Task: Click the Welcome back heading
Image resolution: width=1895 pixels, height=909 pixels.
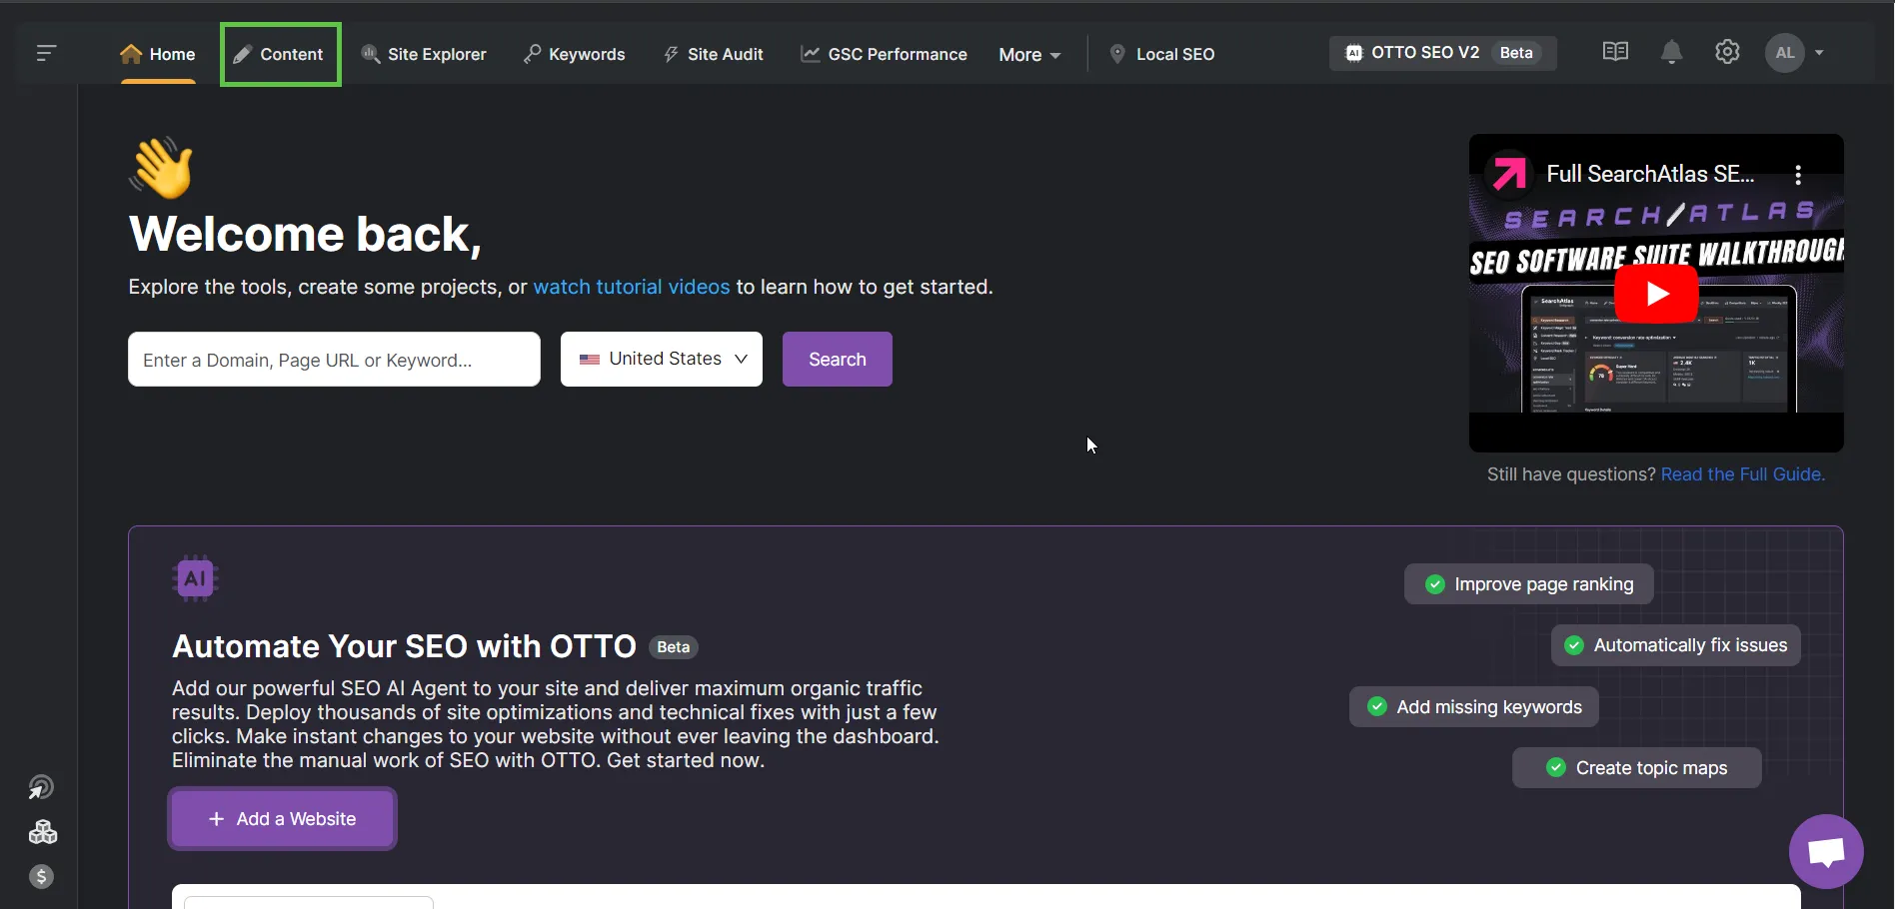Action: click(x=306, y=235)
